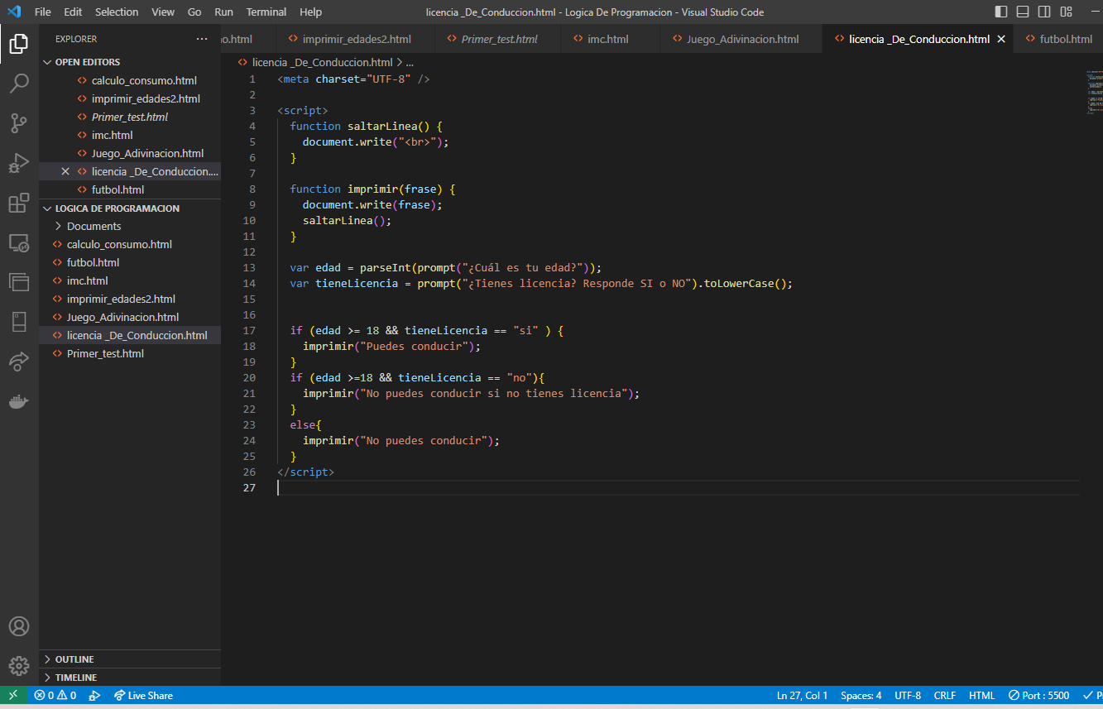Open the Live Share activity bar icon
Screen dimensions: 1103x709
point(19,362)
